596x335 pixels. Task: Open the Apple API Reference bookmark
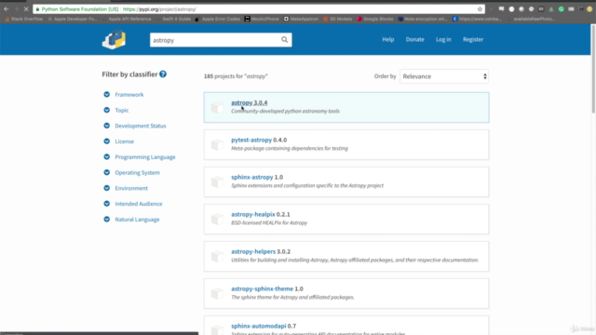click(127, 19)
